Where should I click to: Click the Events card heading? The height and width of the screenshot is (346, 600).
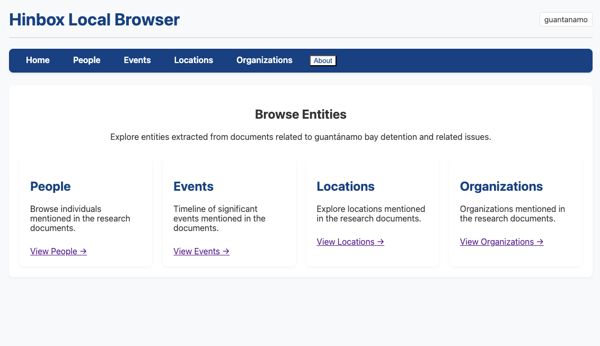coord(193,187)
